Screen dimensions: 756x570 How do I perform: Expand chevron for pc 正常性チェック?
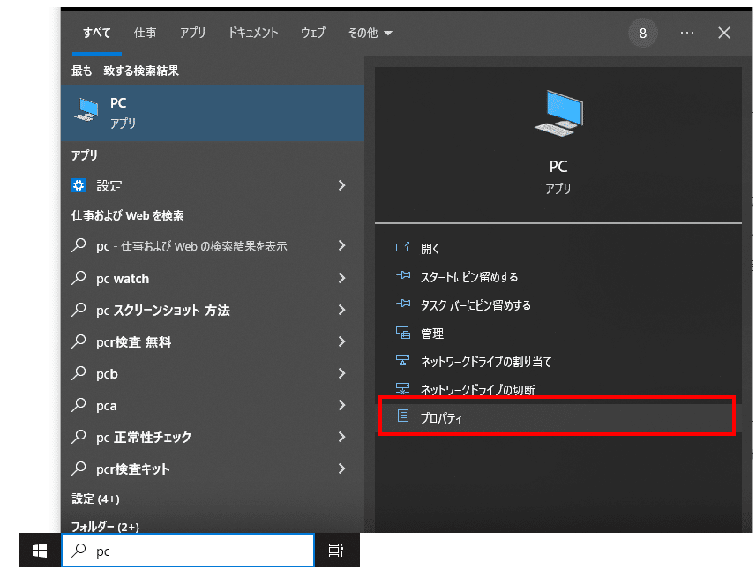(342, 437)
